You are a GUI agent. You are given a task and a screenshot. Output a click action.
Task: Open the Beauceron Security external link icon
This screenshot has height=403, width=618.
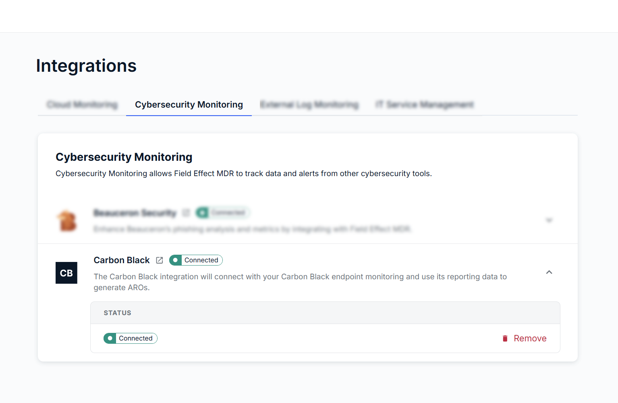pyautogui.click(x=186, y=213)
